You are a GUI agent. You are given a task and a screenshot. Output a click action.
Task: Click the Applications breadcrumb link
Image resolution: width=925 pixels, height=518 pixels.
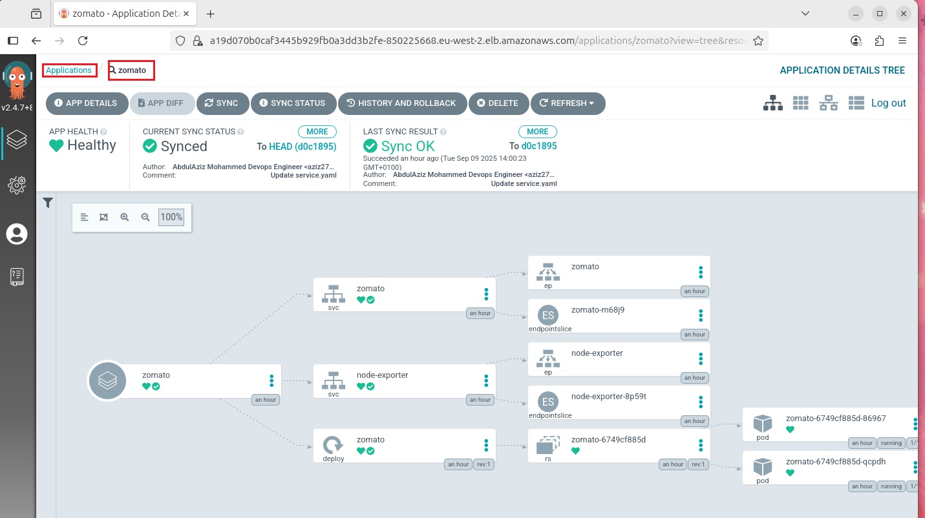click(x=69, y=70)
